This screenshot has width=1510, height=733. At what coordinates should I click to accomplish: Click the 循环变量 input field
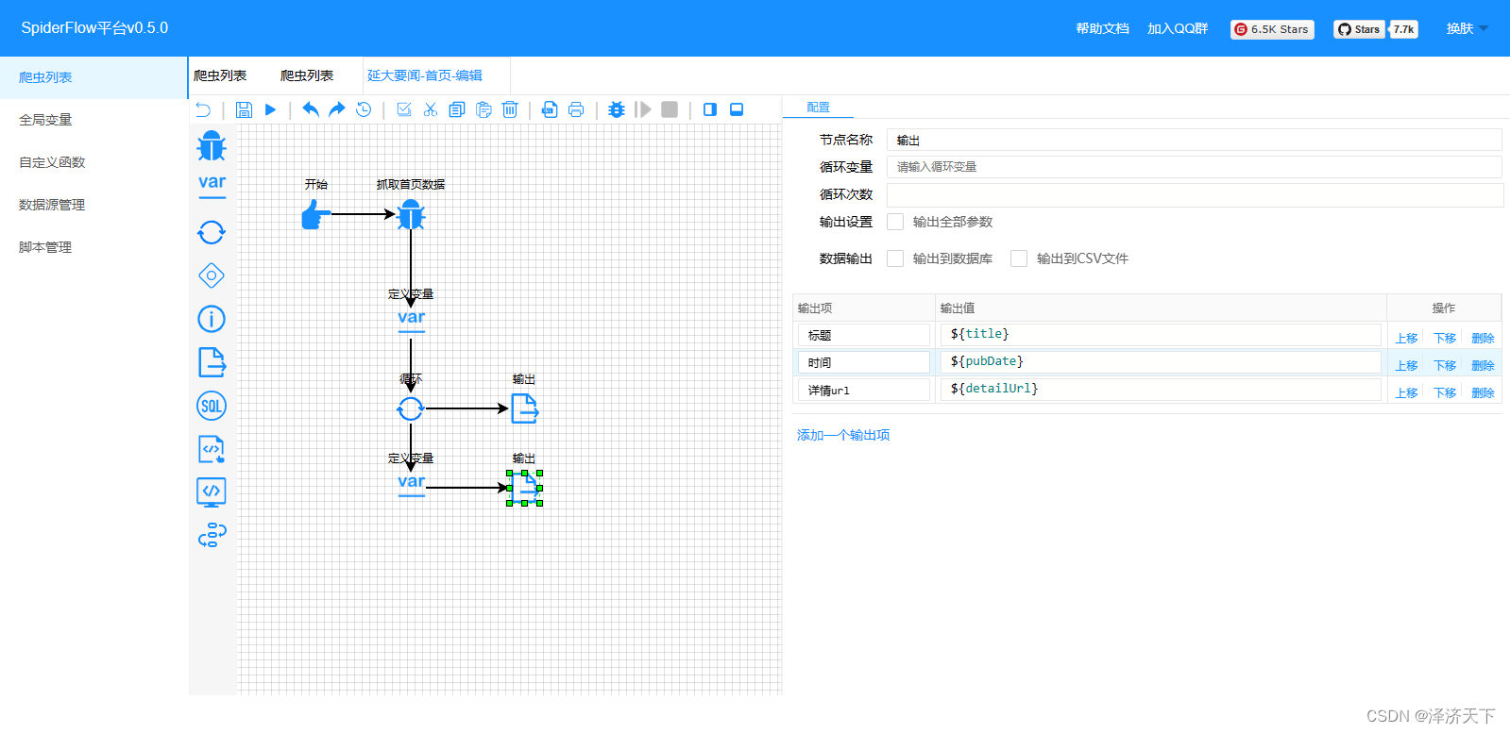tap(1194, 167)
